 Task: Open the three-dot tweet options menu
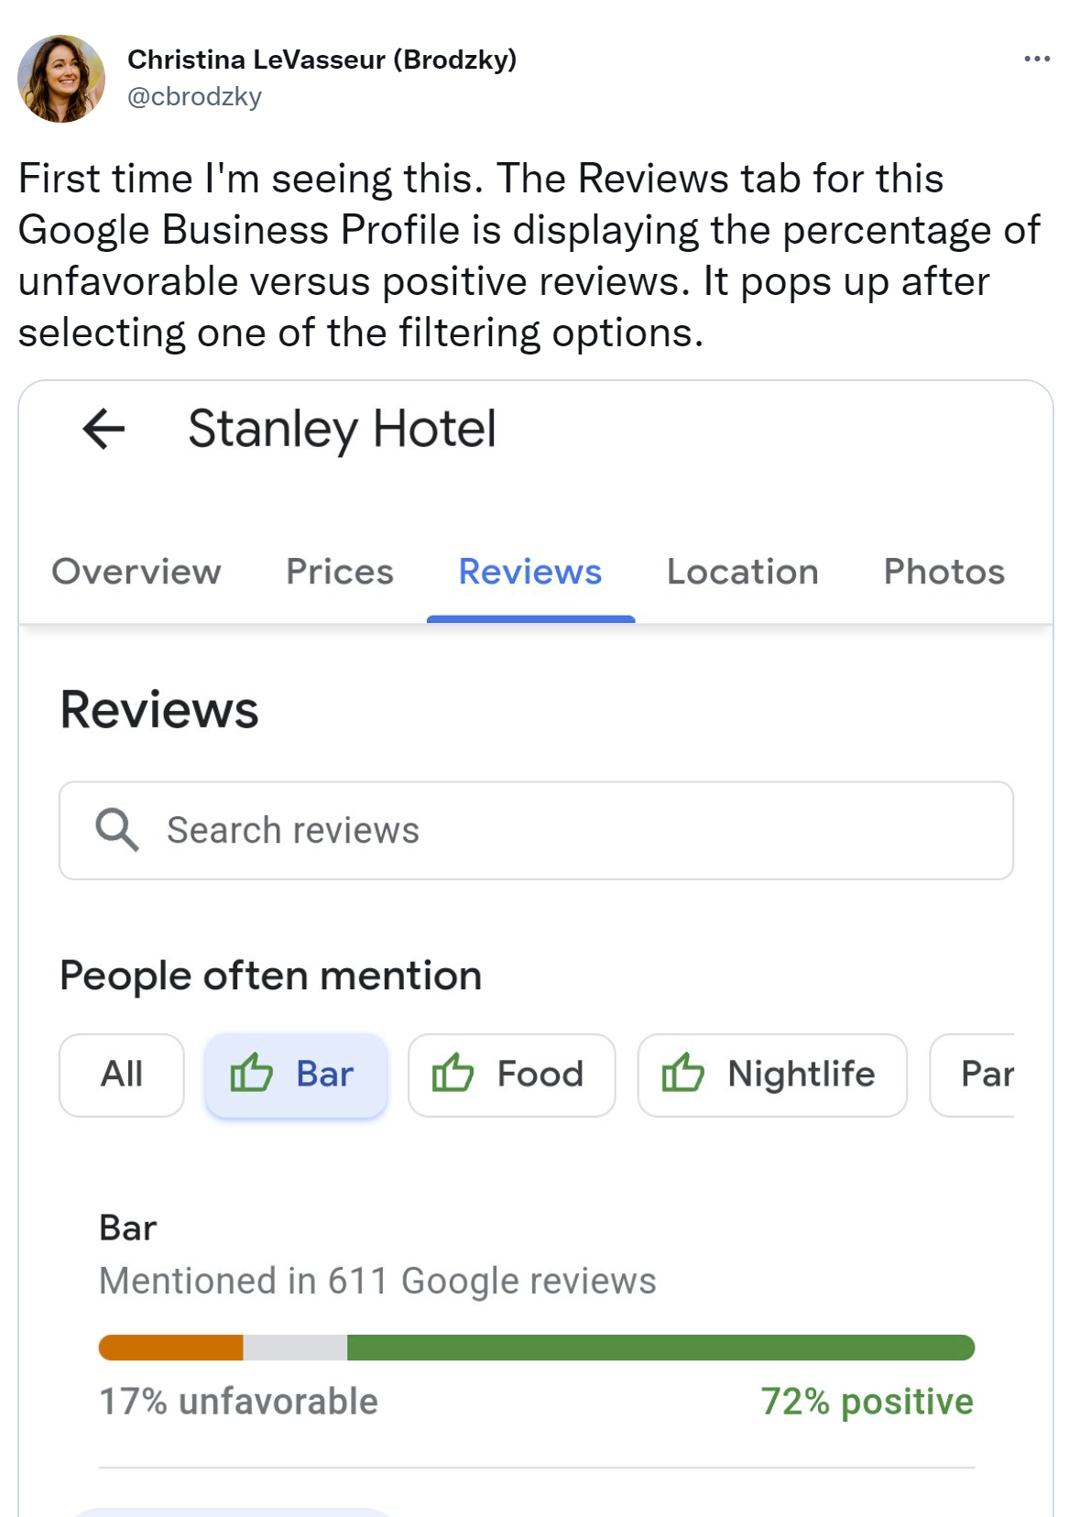(x=1037, y=60)
